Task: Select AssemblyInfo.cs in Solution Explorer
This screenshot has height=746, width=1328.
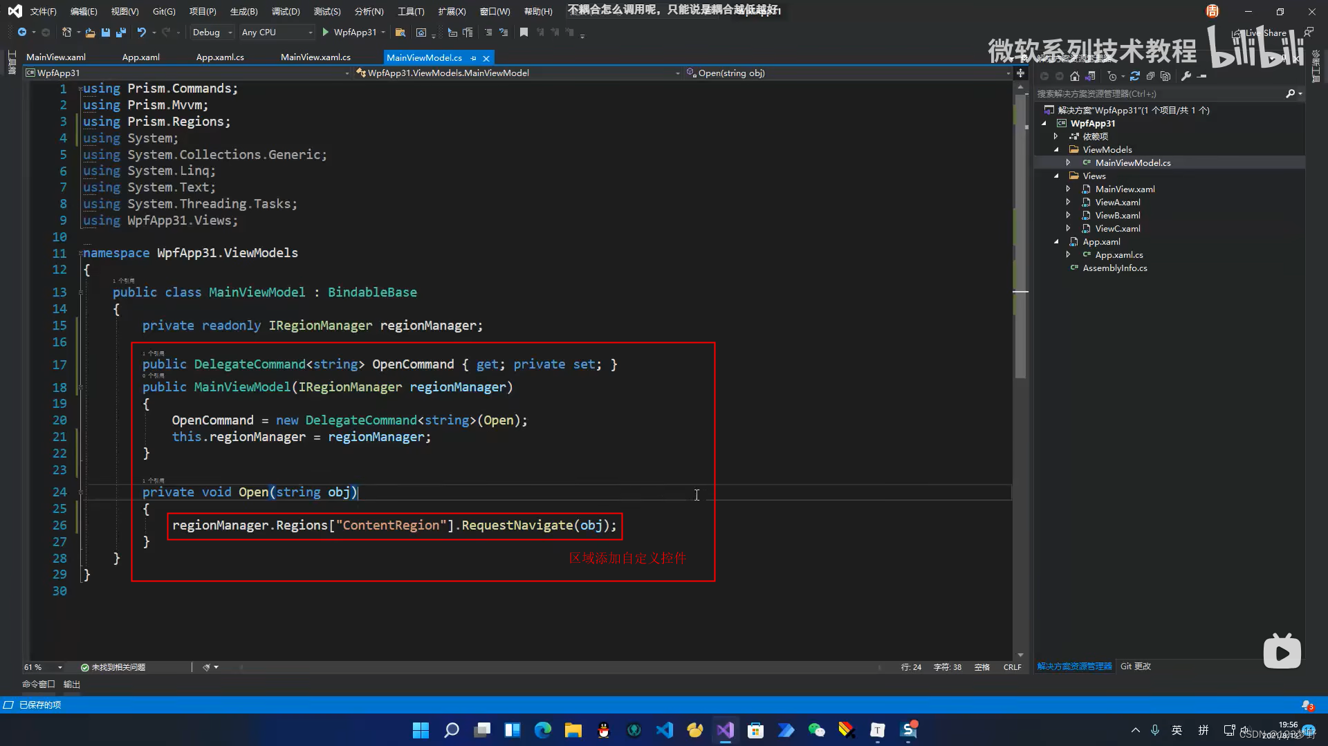Action: pos(1114,268)
